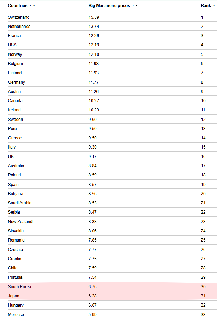Sort Rank column ascending with up arrow
The width and height of the screenshot is (217, 319).
pos(214,6)
